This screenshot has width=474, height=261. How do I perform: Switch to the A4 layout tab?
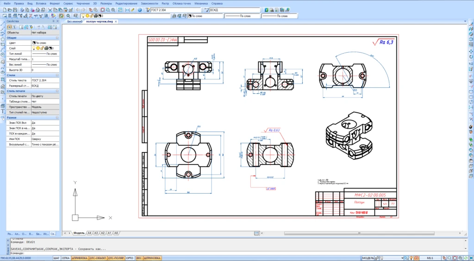[x=89, y=233]
